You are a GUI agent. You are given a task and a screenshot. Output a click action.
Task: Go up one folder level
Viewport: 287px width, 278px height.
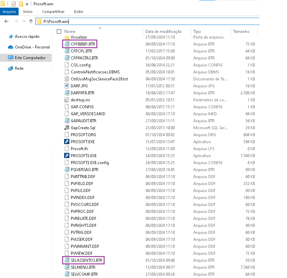31,21
